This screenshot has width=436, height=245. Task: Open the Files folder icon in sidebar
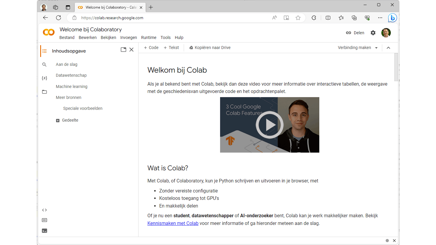pyautogui.click(x=44, y=92)
